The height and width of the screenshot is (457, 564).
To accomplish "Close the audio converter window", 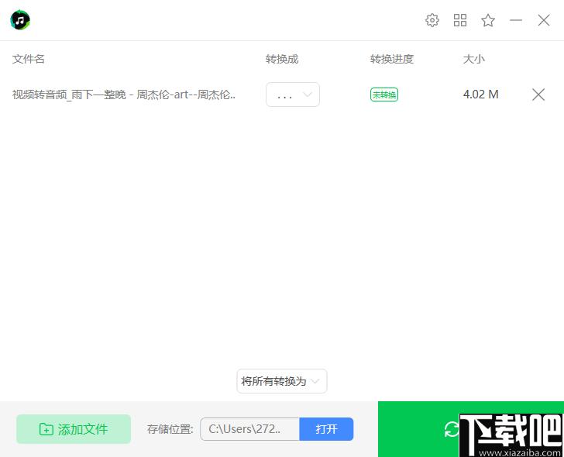I will pos(544,20).
